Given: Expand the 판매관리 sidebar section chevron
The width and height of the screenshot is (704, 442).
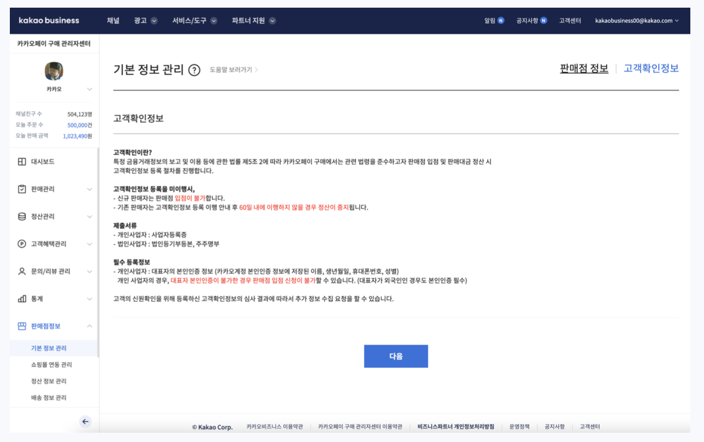Looking at the screenshot, I should [90, 189].
